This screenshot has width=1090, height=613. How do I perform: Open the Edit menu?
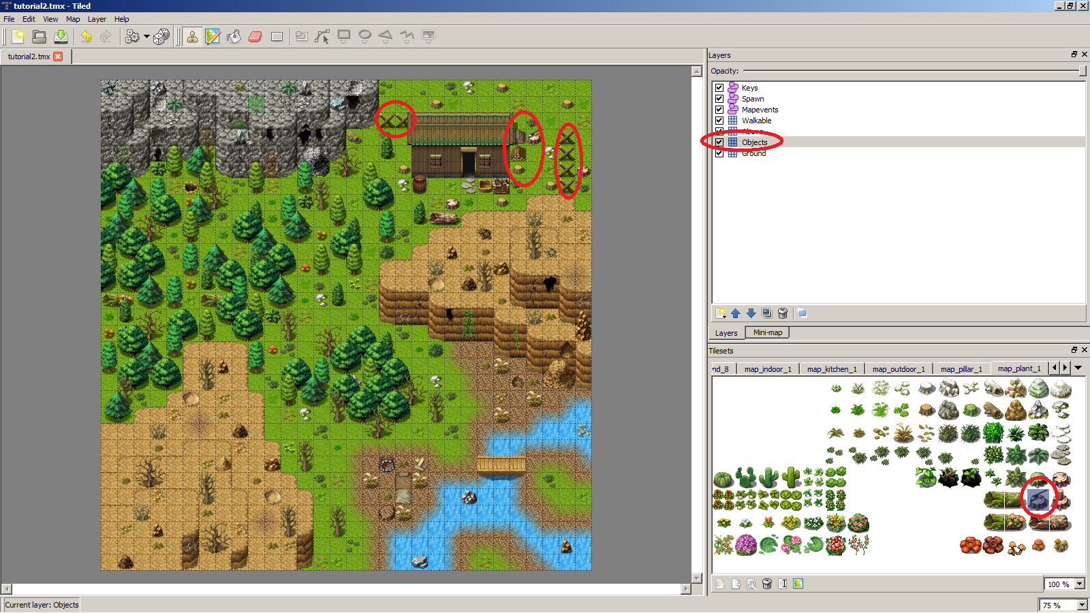29,19
